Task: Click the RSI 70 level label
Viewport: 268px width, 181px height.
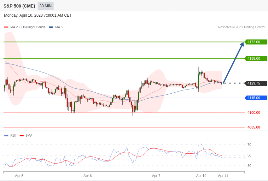Action: [249, 145]
